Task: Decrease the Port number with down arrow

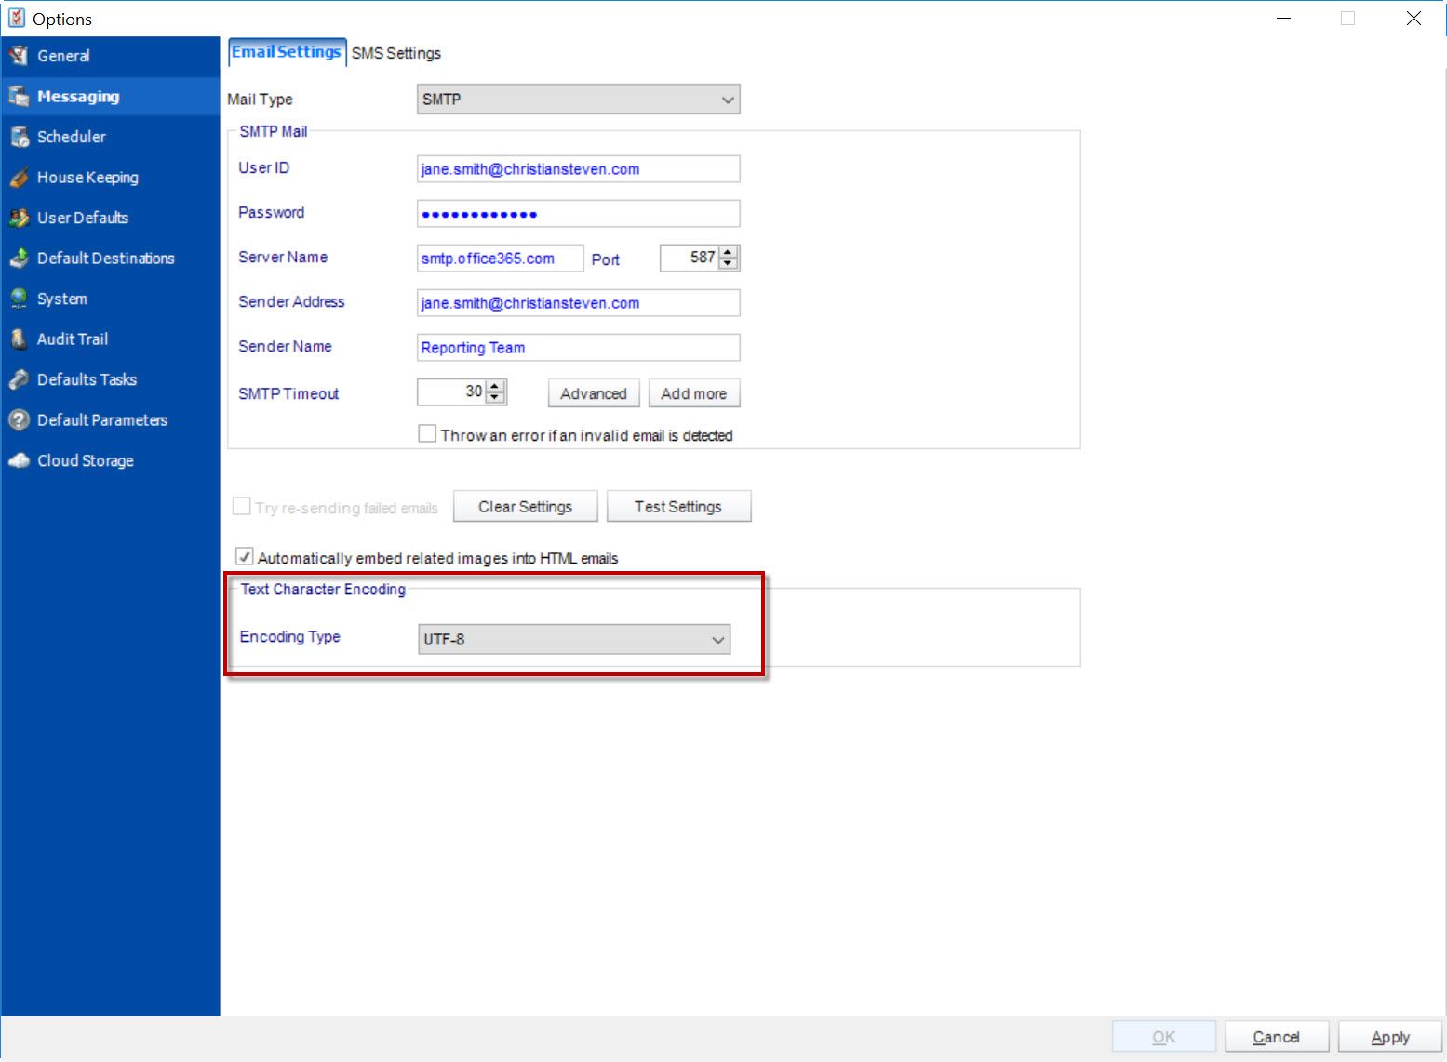Action: 729,263
